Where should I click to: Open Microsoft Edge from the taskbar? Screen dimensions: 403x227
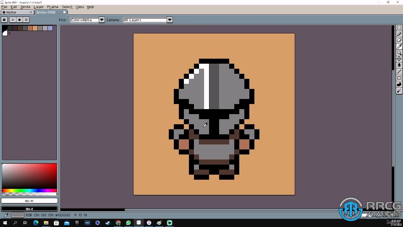click(x=36, y=223)
